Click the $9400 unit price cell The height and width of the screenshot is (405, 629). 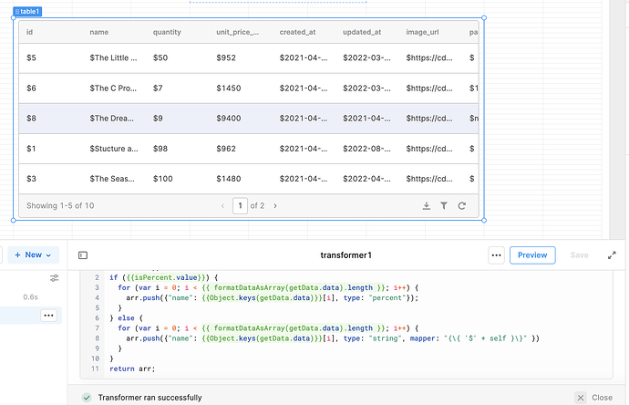pos(229,119)
